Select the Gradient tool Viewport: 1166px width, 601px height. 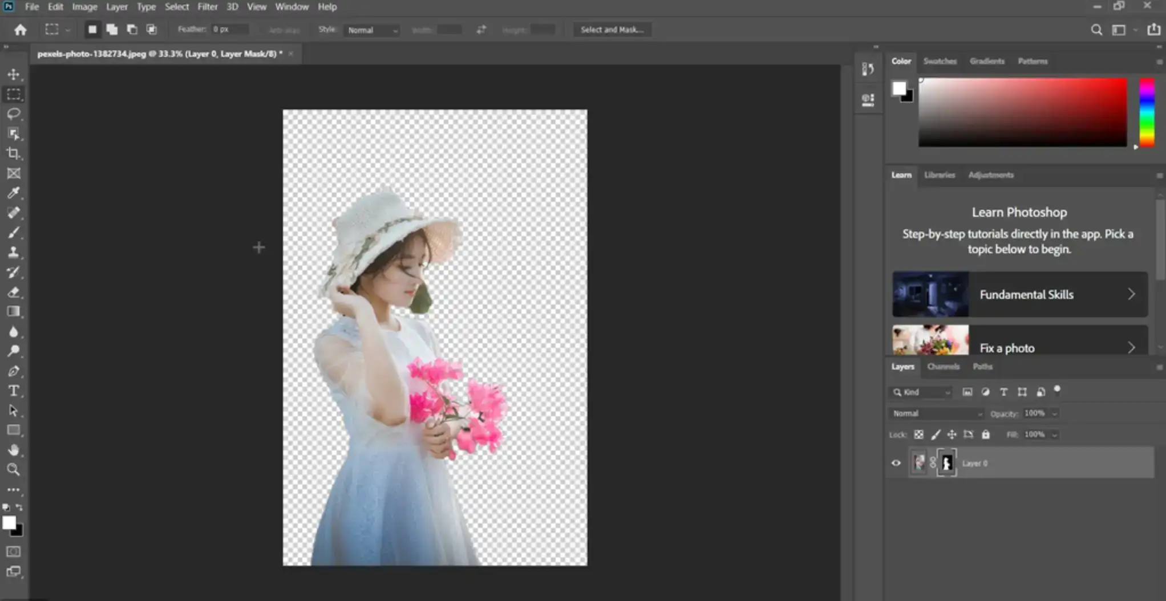click(14, 311)
